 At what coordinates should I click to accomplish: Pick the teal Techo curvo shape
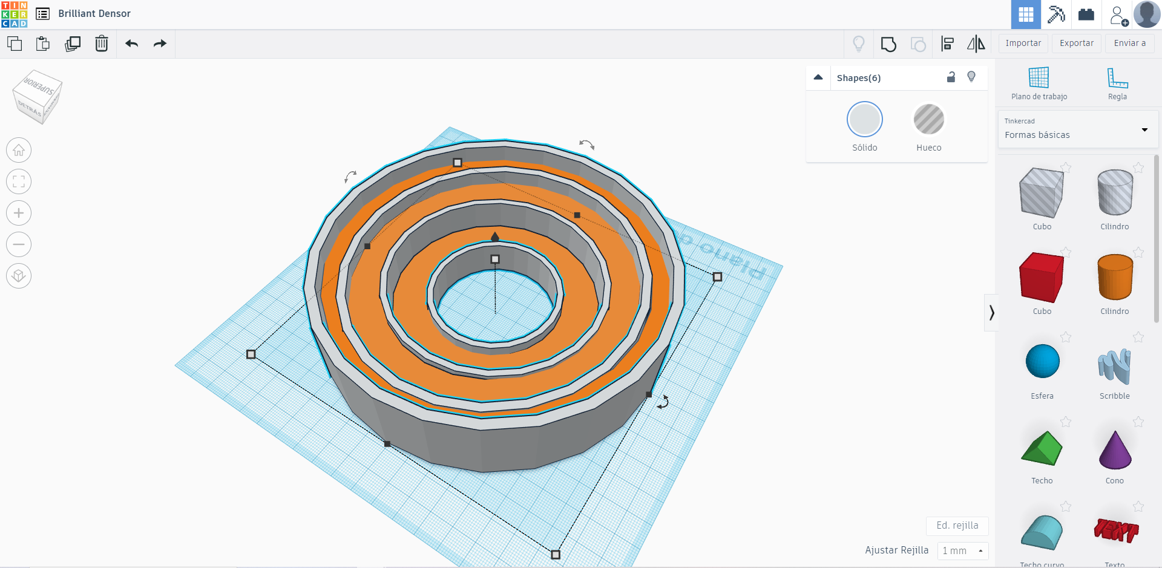(x=1042, y=532)
